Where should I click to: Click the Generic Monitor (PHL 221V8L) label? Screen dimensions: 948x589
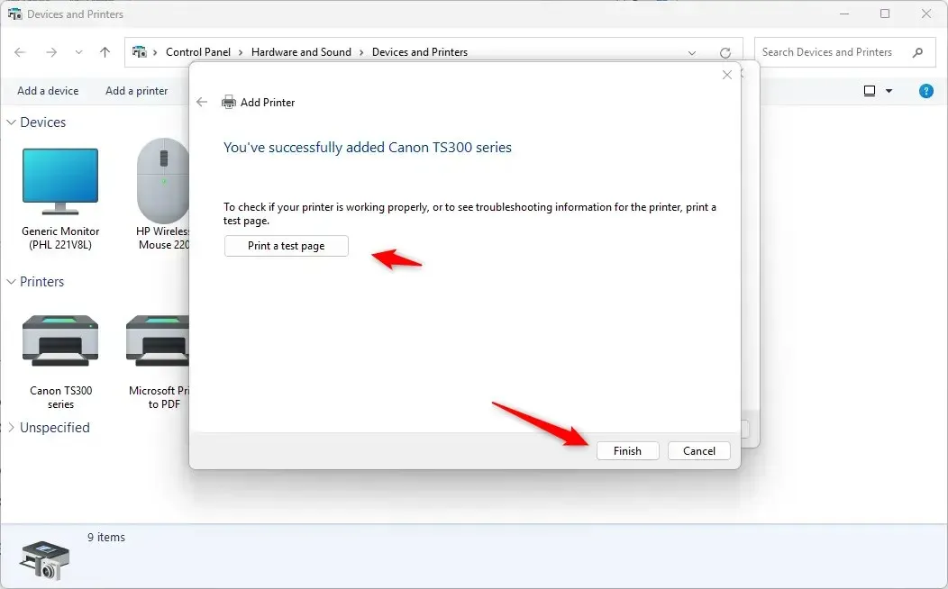(60, 238)
